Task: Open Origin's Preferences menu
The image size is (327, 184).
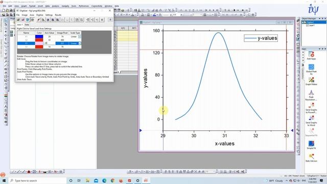Action: (84, 6)
